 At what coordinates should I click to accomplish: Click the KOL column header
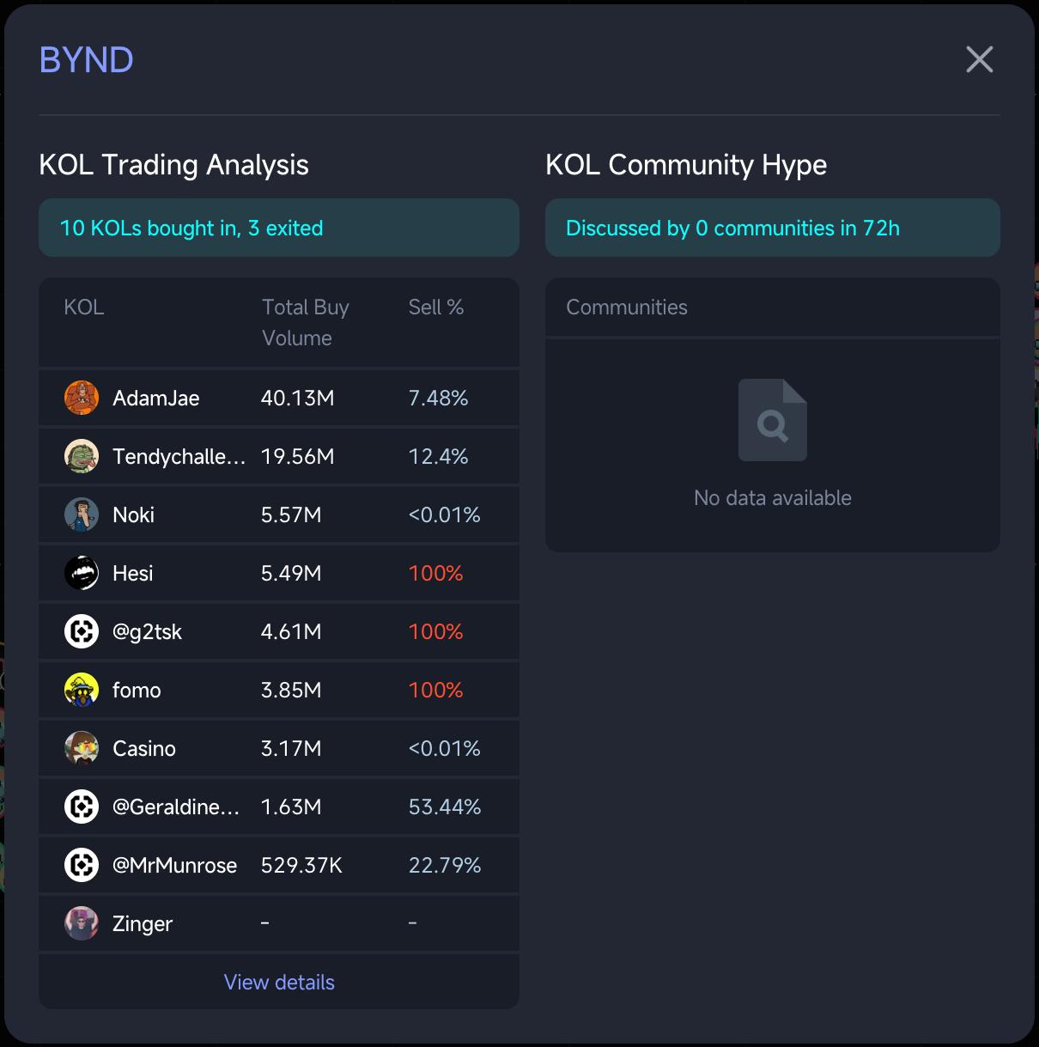(x=84, y=307)
